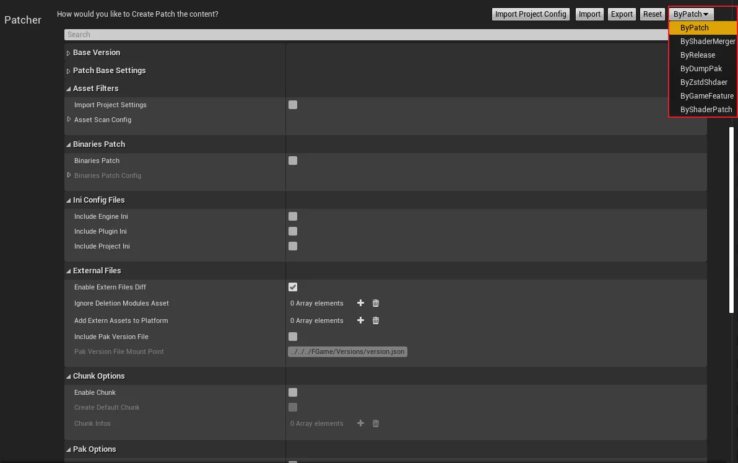Click into the Search field
Screen dimensions: 738x463
(x=365, y=35)
